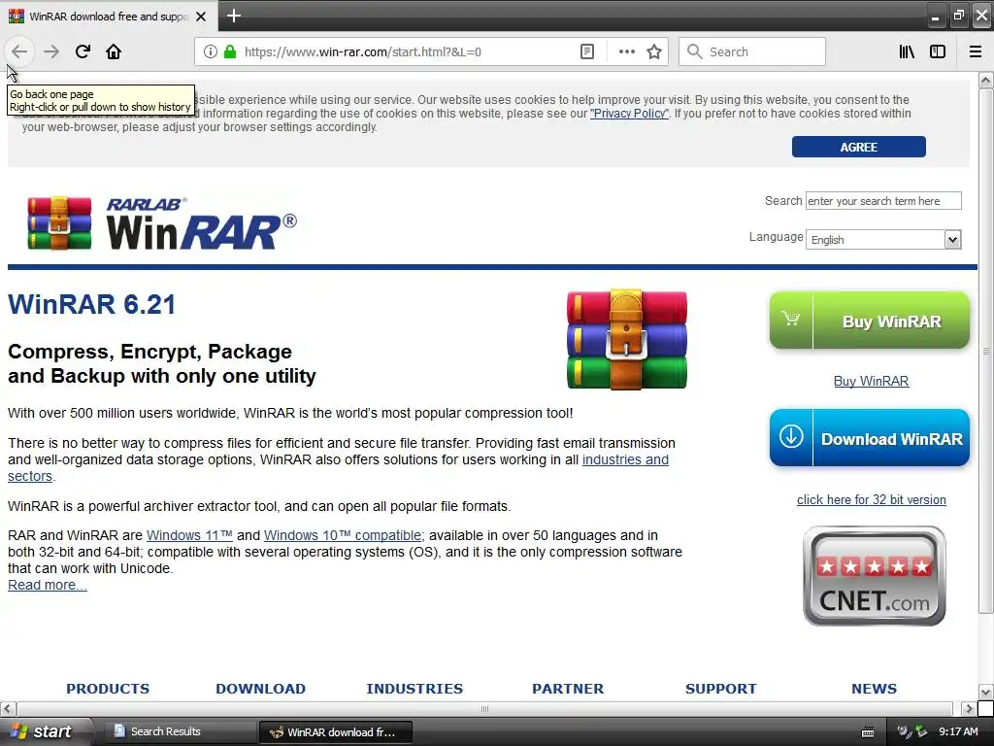Click the Forward navigation arrow
The image size is (994, 746).
[x=51, y=51]
